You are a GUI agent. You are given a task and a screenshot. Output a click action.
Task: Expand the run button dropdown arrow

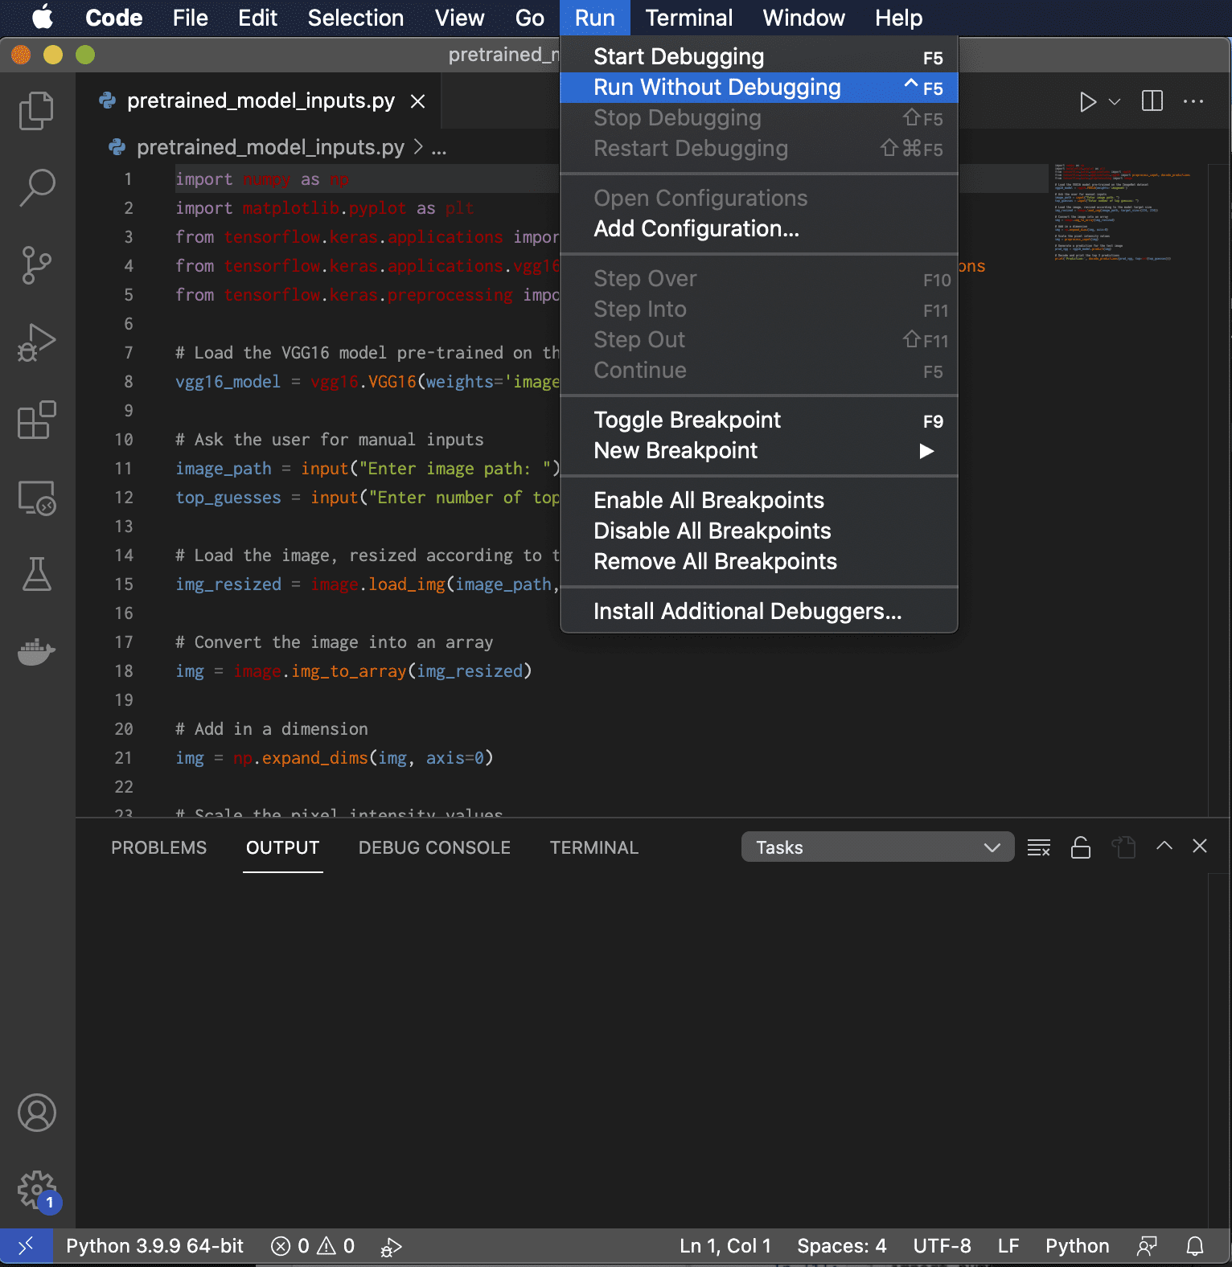pyautogui.click(x=1115, y=102)
